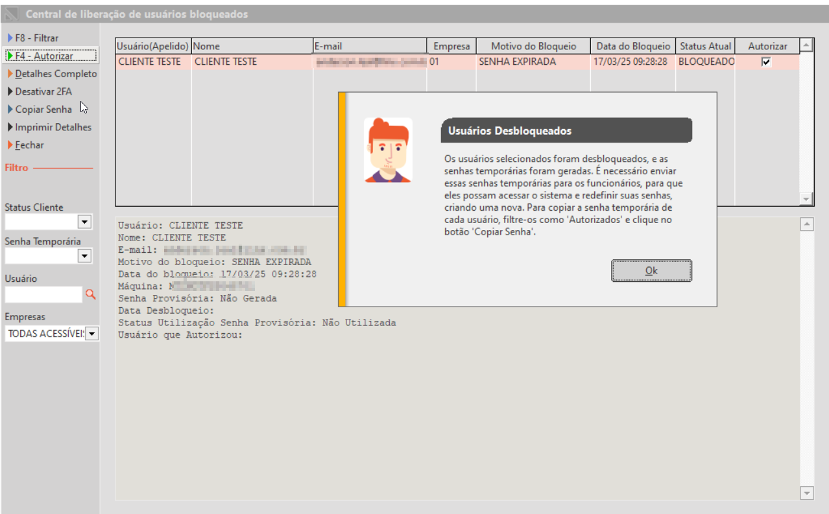
Task: Select F4 - Autorizar in the sidebar
Action: coord(51,56)
